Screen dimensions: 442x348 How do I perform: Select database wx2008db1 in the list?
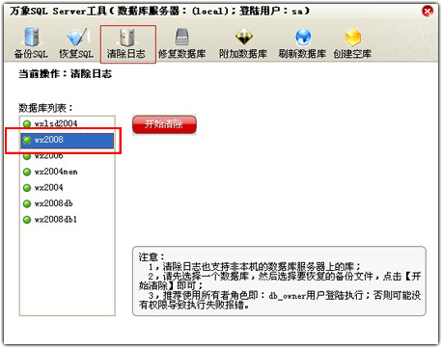pyautogui.click(x=68, y=220)
